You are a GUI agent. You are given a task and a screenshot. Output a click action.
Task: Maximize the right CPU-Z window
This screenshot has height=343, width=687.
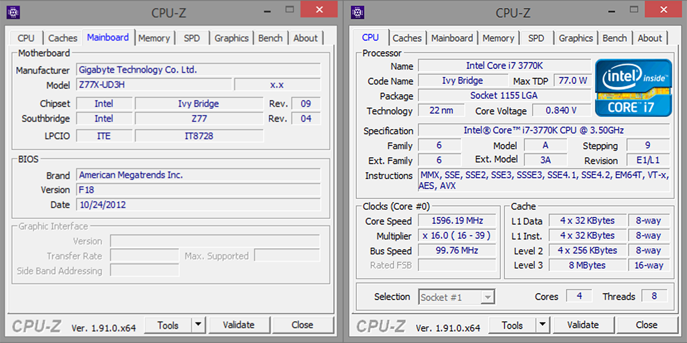tap(634, 9)
